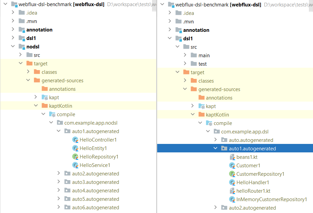313x213 pixels.
Task: Select the annotations folder in right panel
Action: (219, 98)
